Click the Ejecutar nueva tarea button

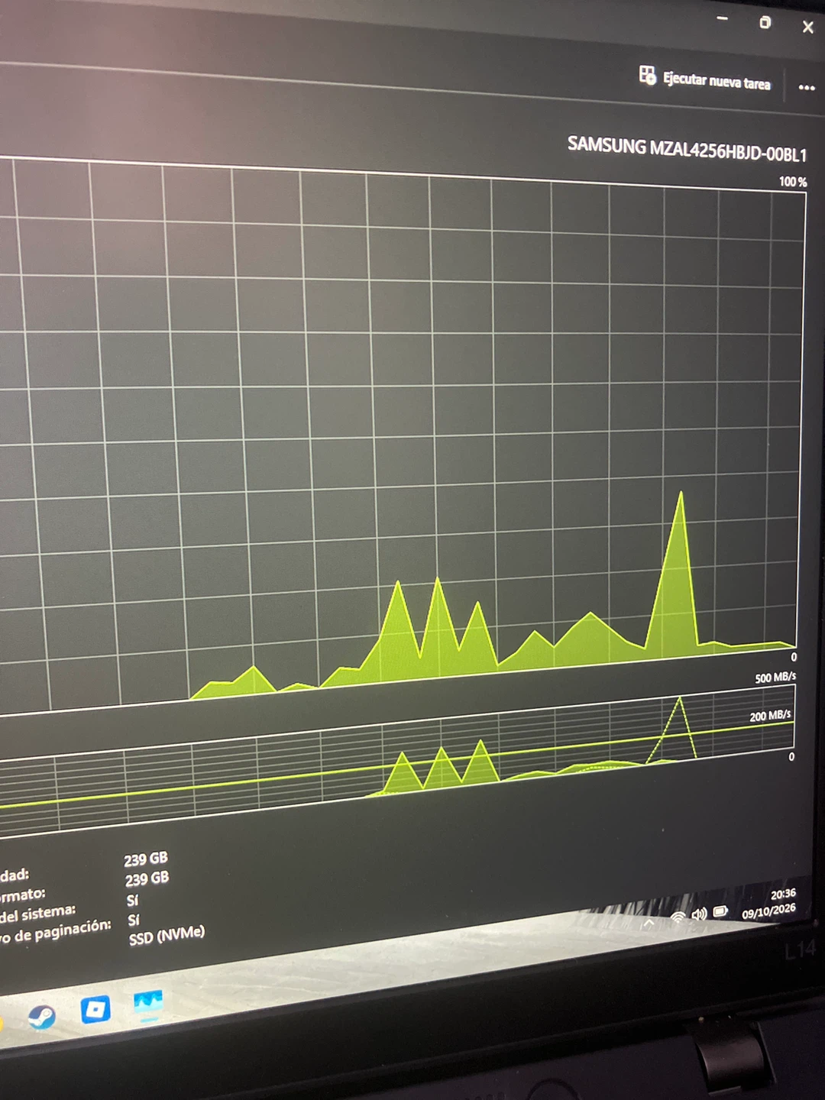(x=705, y=78)
